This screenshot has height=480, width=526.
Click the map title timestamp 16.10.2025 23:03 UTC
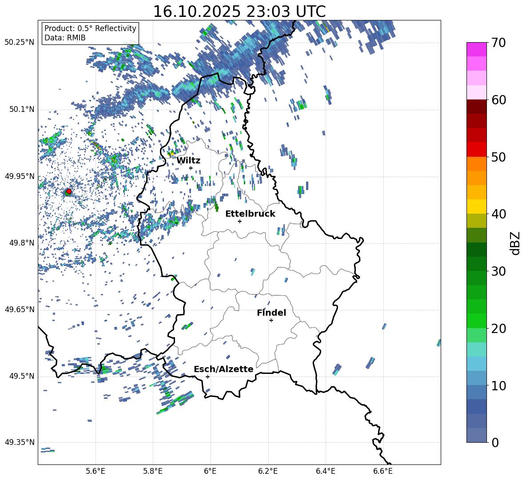(x=239, y=12)
